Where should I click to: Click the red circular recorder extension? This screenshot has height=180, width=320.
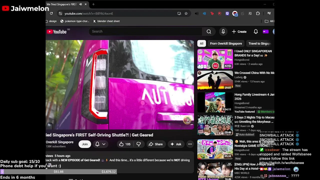(x=219, y=13)
